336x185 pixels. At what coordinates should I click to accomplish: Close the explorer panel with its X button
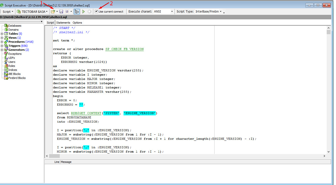[x=42, y=22]
